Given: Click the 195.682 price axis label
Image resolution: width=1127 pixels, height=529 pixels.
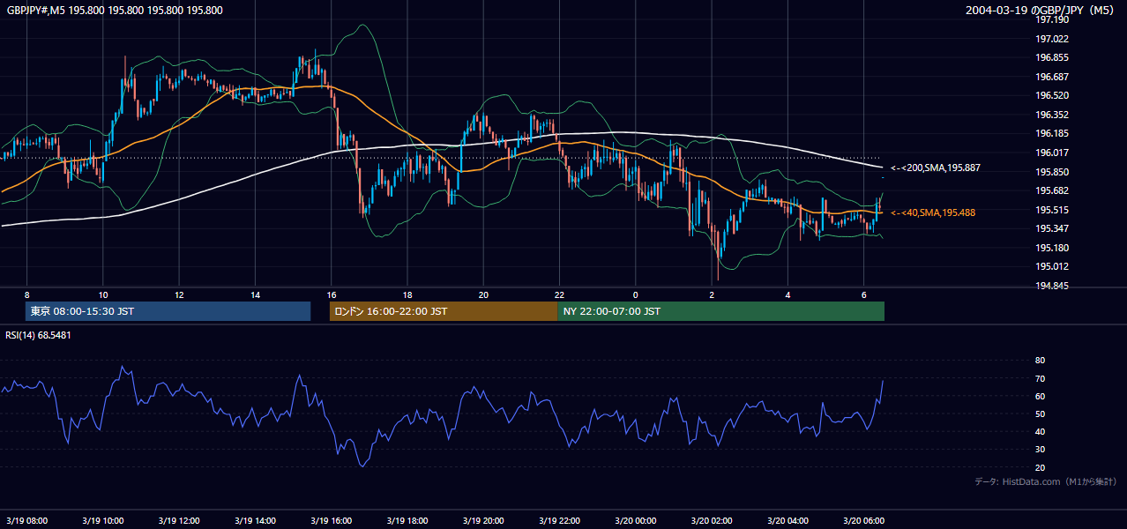Looking at the screenshot, I should click(x=1051, y=190).
